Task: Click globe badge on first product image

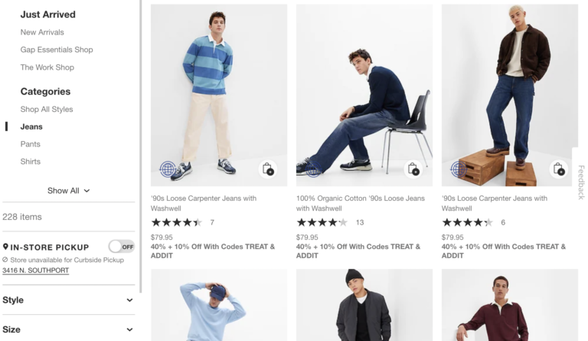Action: click(168, 169)
